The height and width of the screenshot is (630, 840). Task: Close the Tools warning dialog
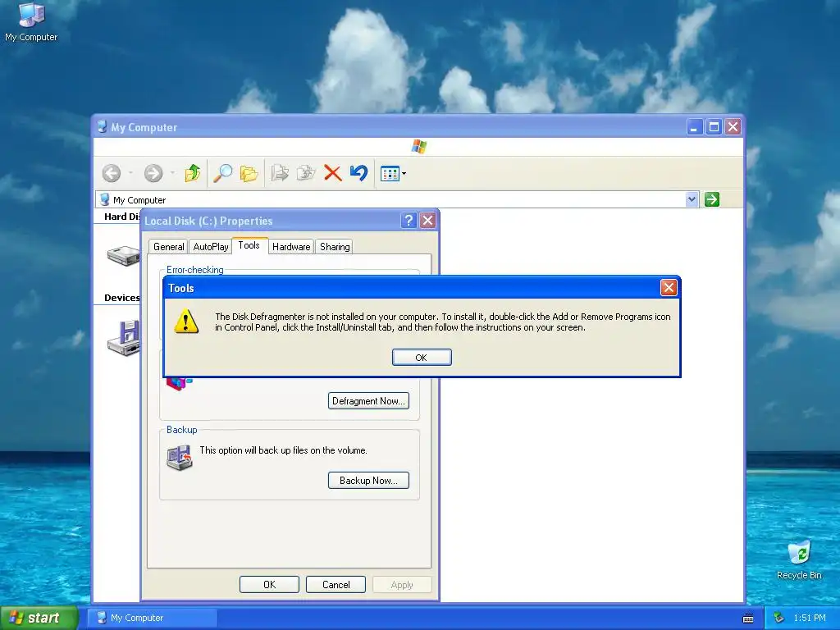pyautogui.click(x=669, y=288)
